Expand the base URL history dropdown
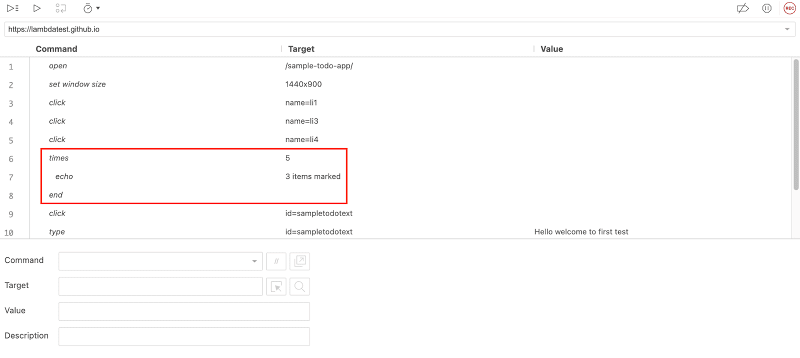800x358 pixels. 787,29
